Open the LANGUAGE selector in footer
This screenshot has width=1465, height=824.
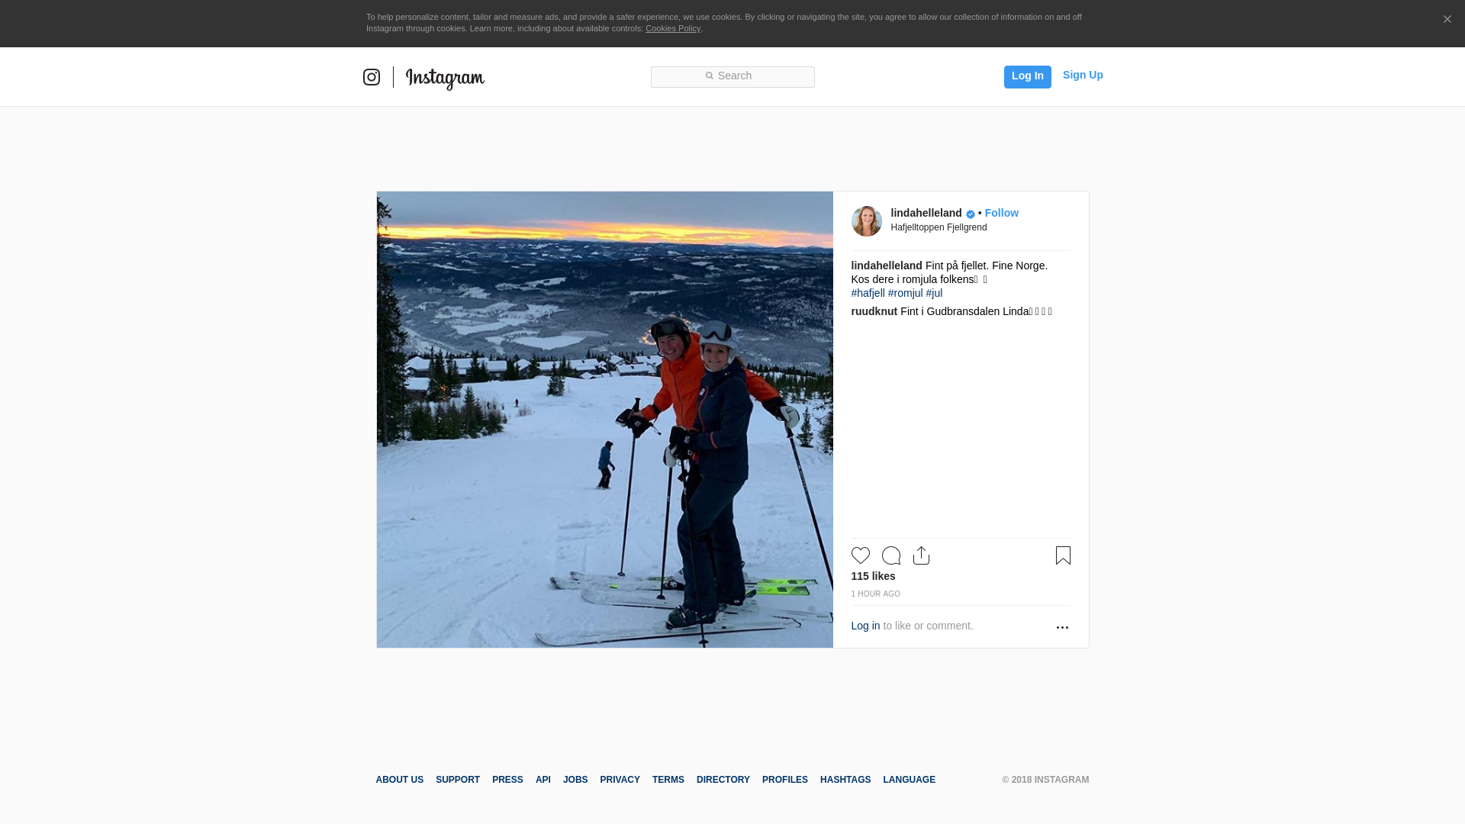coord(909,780)
